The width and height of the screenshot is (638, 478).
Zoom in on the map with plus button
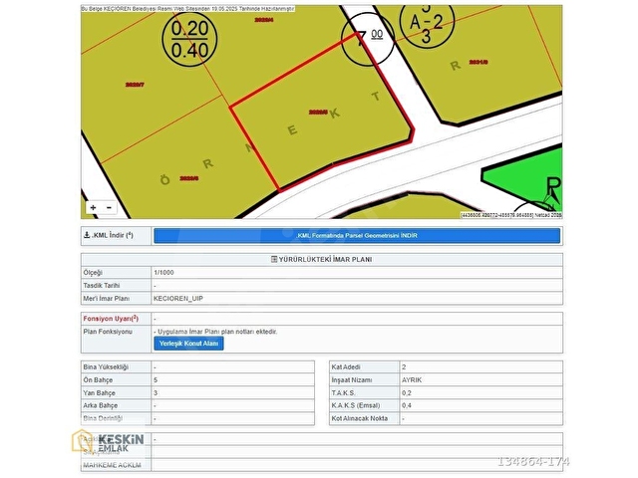(93, 208)
